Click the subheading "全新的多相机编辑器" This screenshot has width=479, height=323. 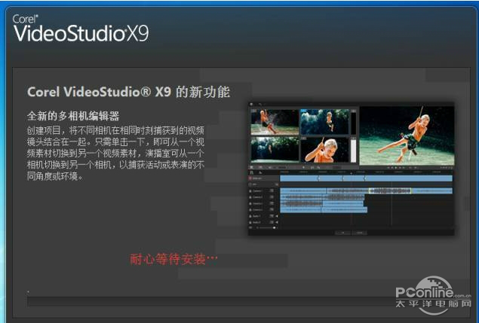pyautogui.click(x=73, y=116)
